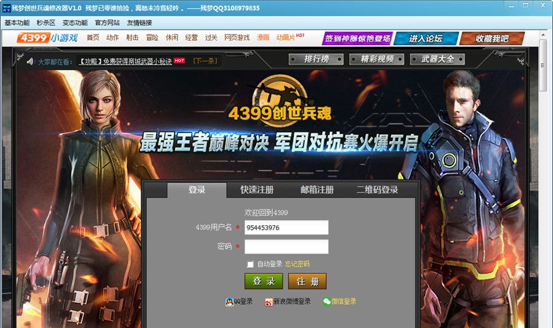Open the 动作 games category
This screenshot has height=328, width=553.
(x=112, y=38)
